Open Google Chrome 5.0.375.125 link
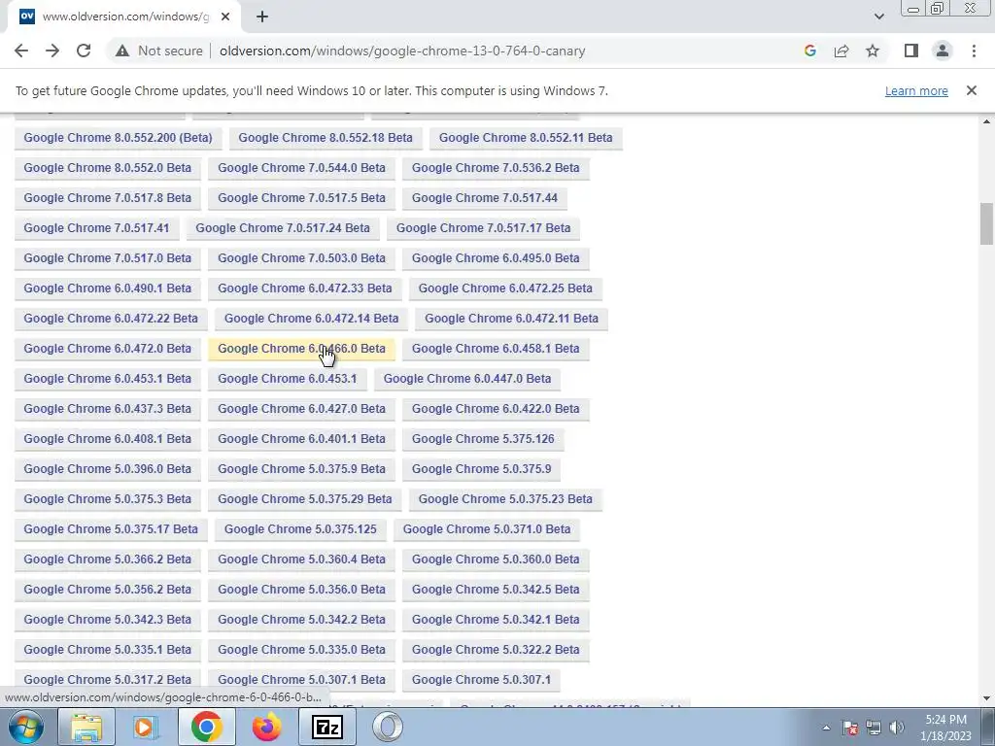This screenshot has width=995, height=746. (300, 529)
